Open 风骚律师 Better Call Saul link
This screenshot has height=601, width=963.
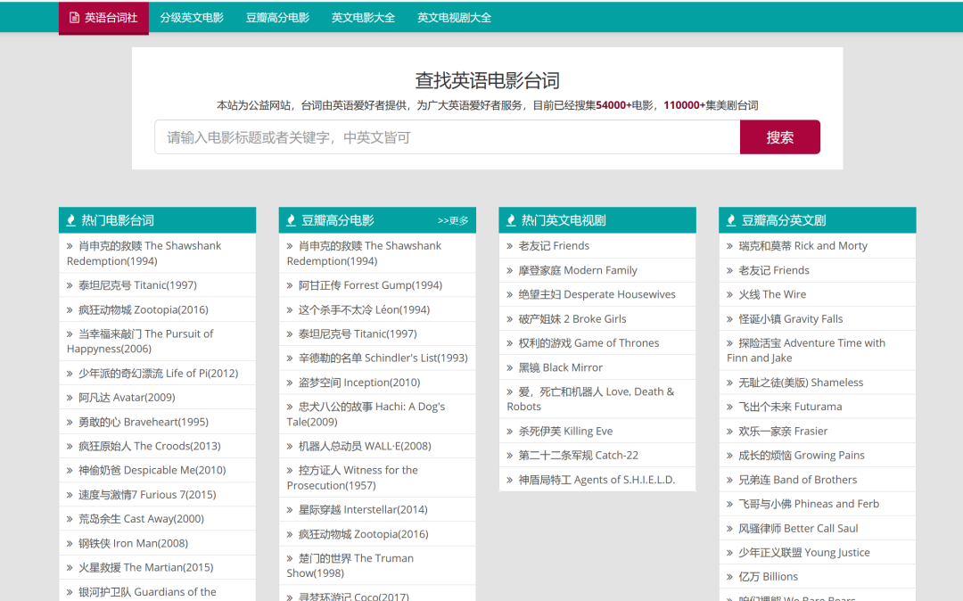tap(798, 528)
